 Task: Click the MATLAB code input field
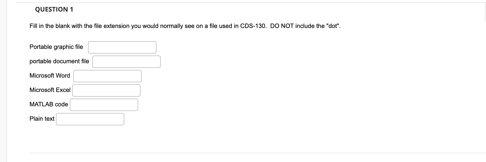(x=104, y=105)
